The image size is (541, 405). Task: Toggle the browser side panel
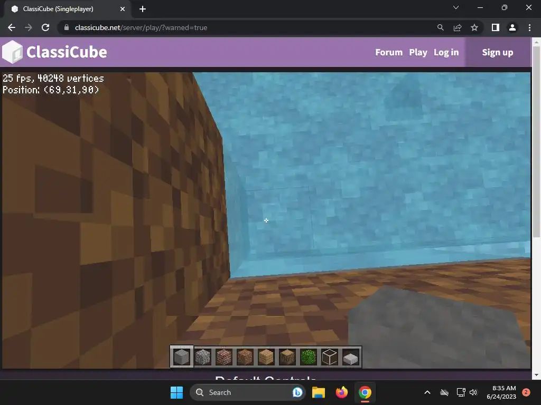pyautogui.click(x=496, y=27)
